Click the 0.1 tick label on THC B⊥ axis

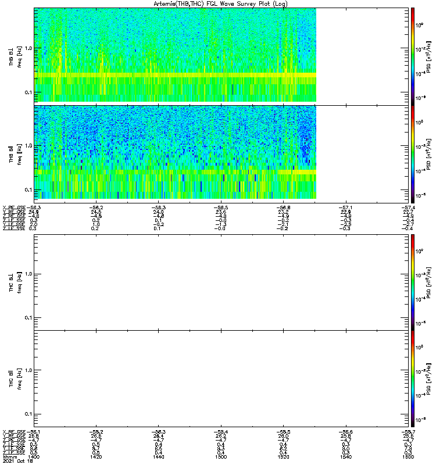pos(28,317)
